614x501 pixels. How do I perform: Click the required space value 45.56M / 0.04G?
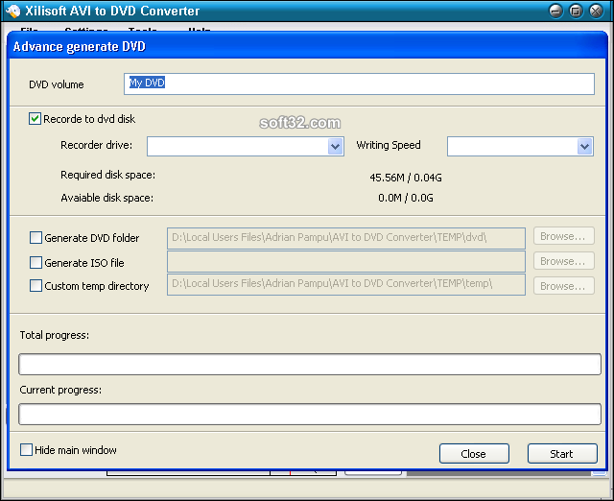(406, 178)
